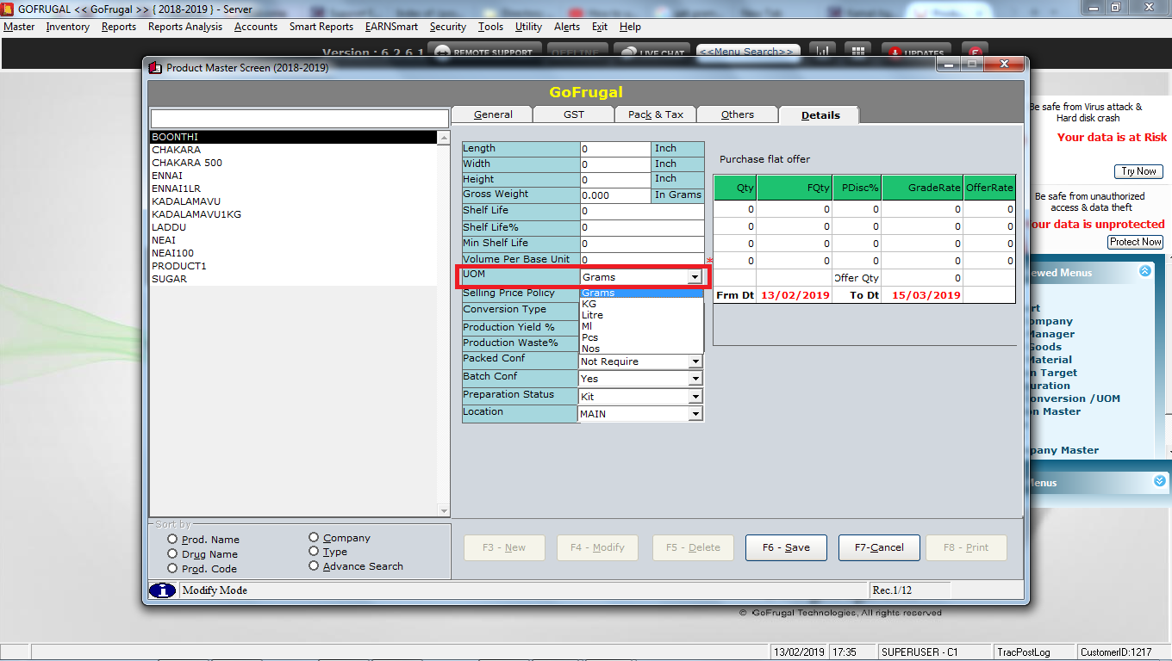
Task: Click the Menu Search box
Action: tap(747, 52)
